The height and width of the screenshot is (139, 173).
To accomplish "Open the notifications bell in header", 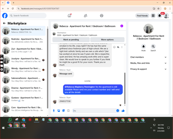I will 160,16.
